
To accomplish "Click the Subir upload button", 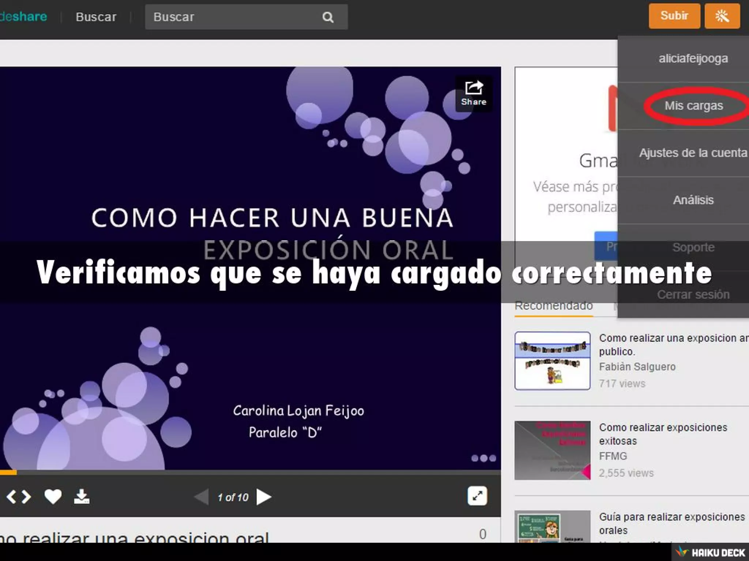I will pyautogui.click(x=674, y=16).
